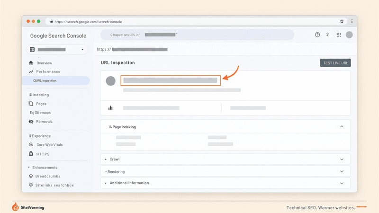Click the inspected https:// URL line
This screenshot has width=379, height=213.
(132, 49)
